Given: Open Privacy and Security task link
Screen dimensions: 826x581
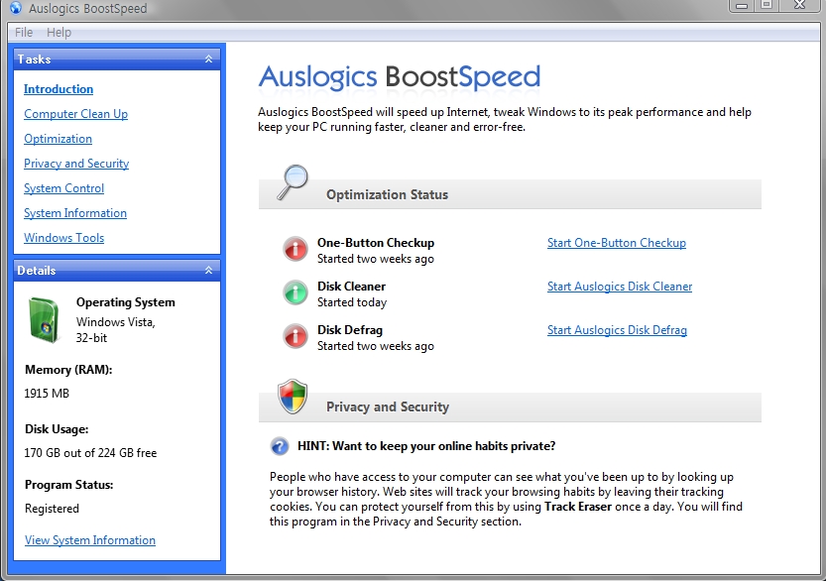Looking at the screenshot, I should point(76,164).
